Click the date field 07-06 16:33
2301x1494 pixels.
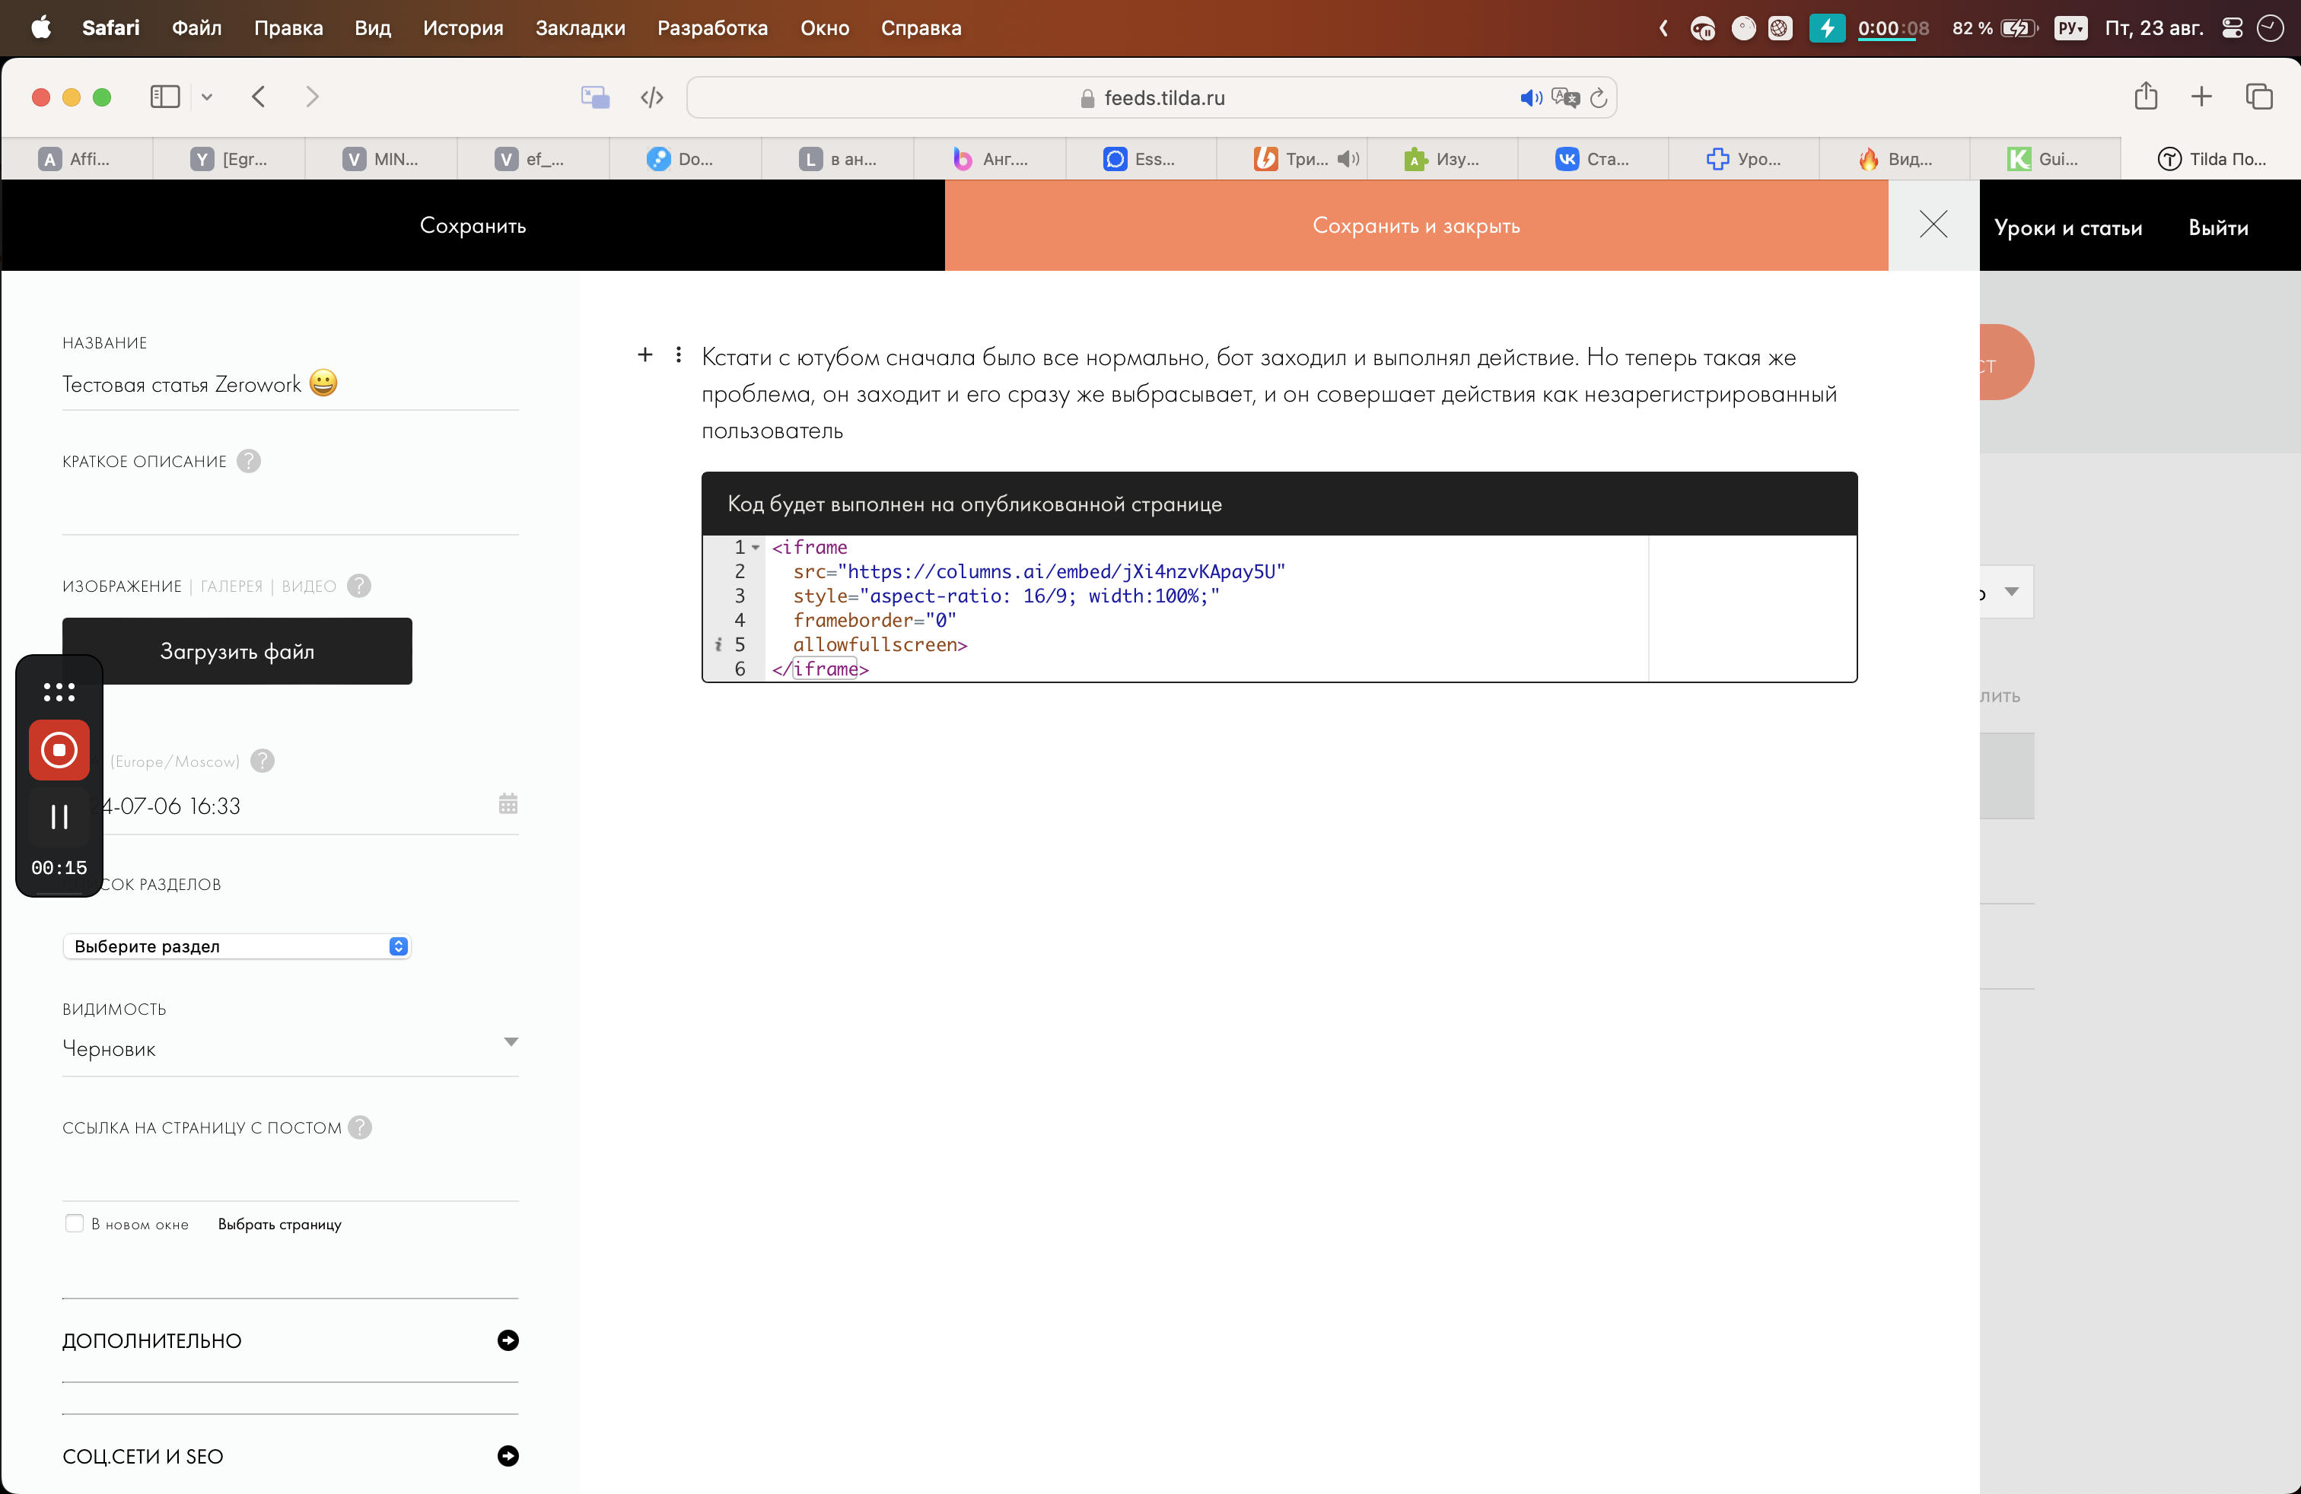[290, 806]
